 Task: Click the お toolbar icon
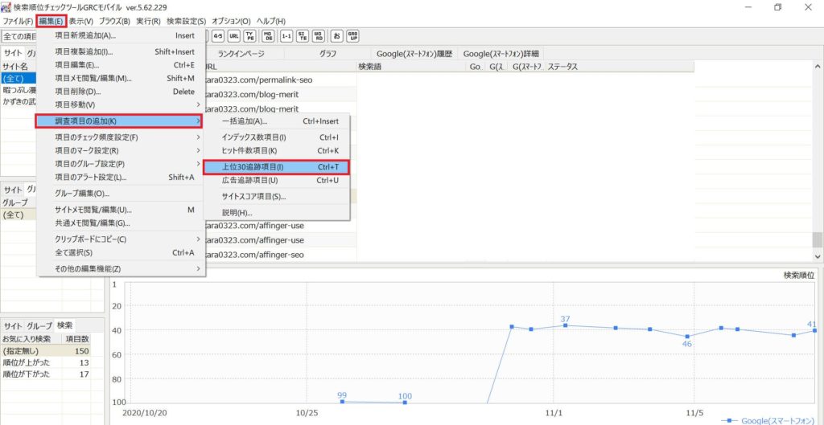pyautogui.click(x=337, y=36)
